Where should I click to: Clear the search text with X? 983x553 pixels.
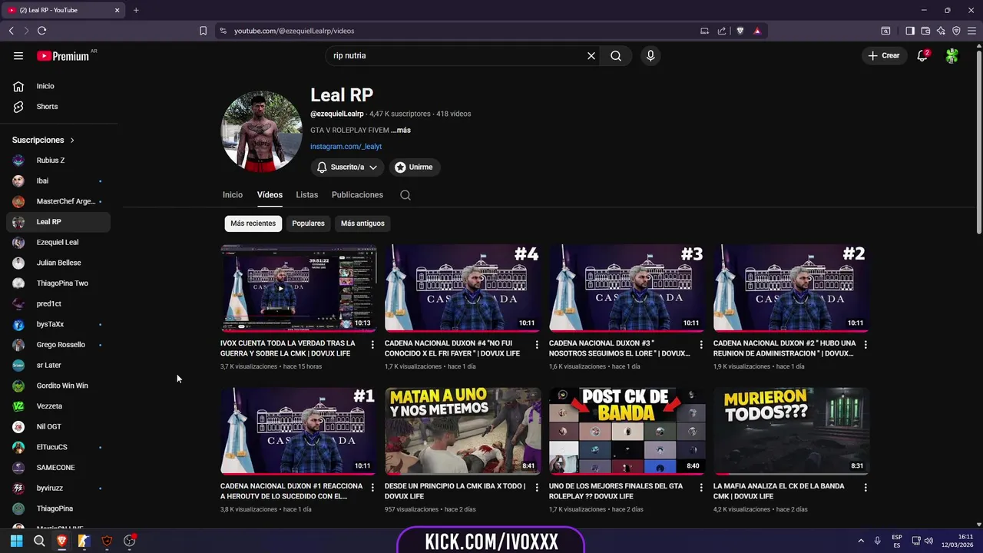click(x=591, y=55)
